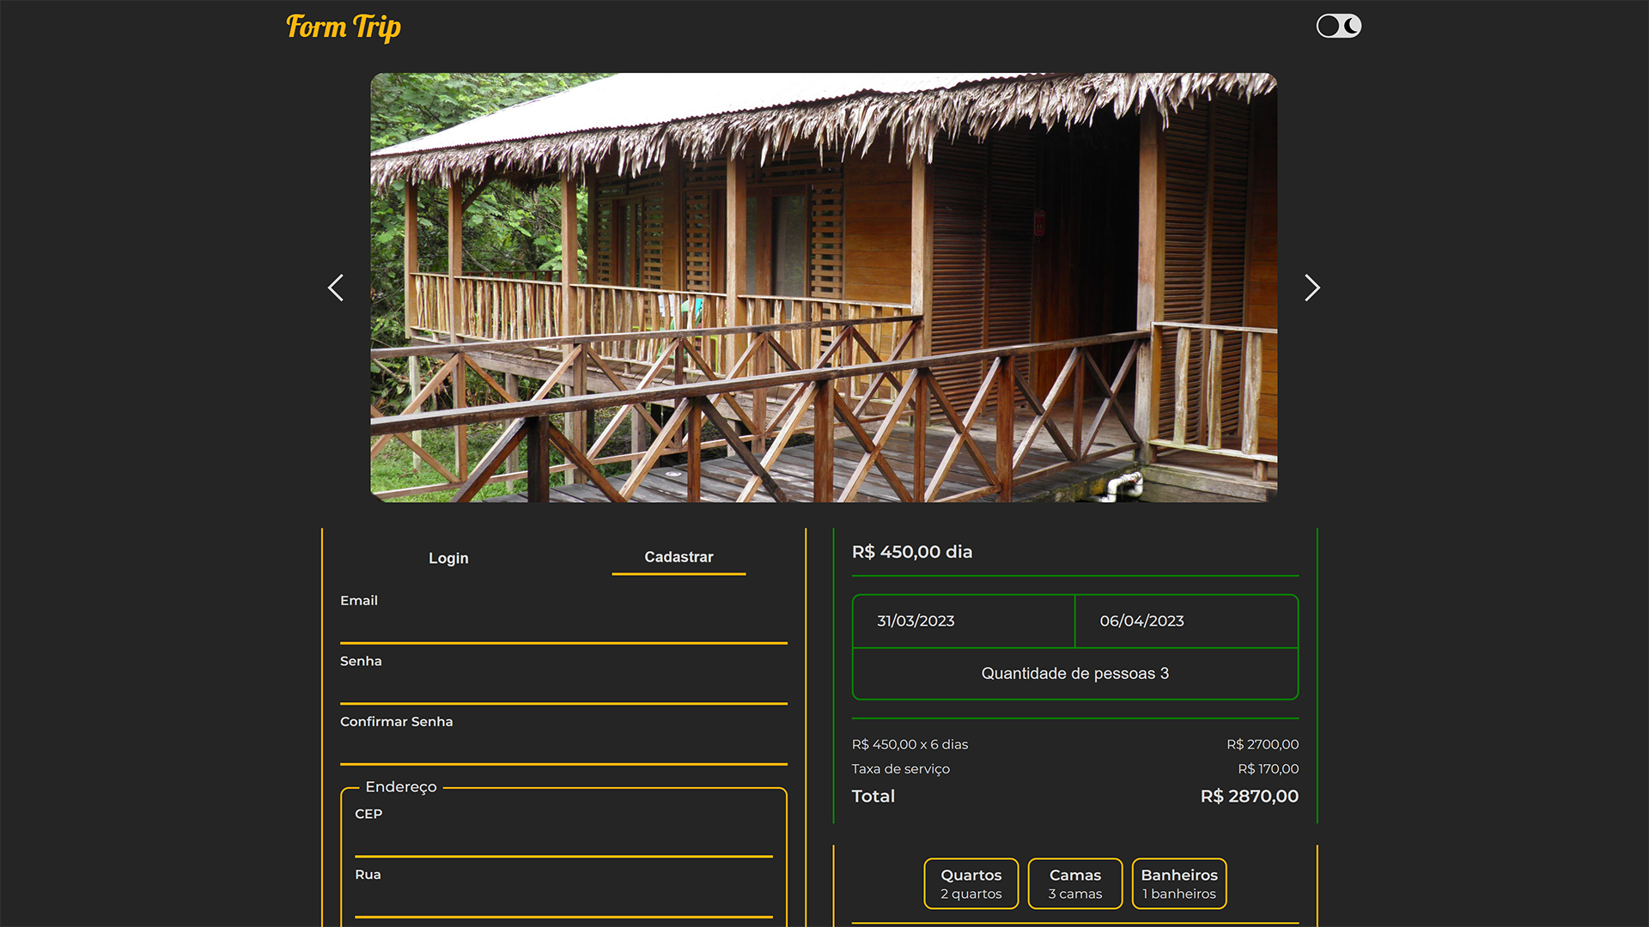This screenshot has width=1649, height=927.
Task: Show the next cabin photo
Action: 1311,288
